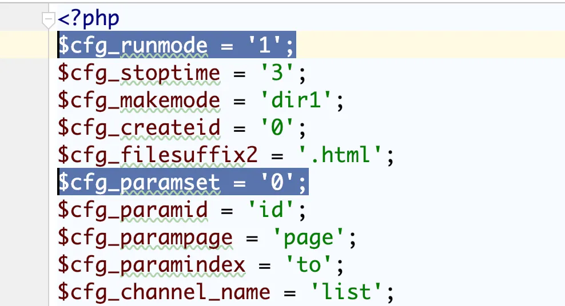Screen dimensions: 565x306
Task: Click the <?php opening tag
Action: coord(89,18)
